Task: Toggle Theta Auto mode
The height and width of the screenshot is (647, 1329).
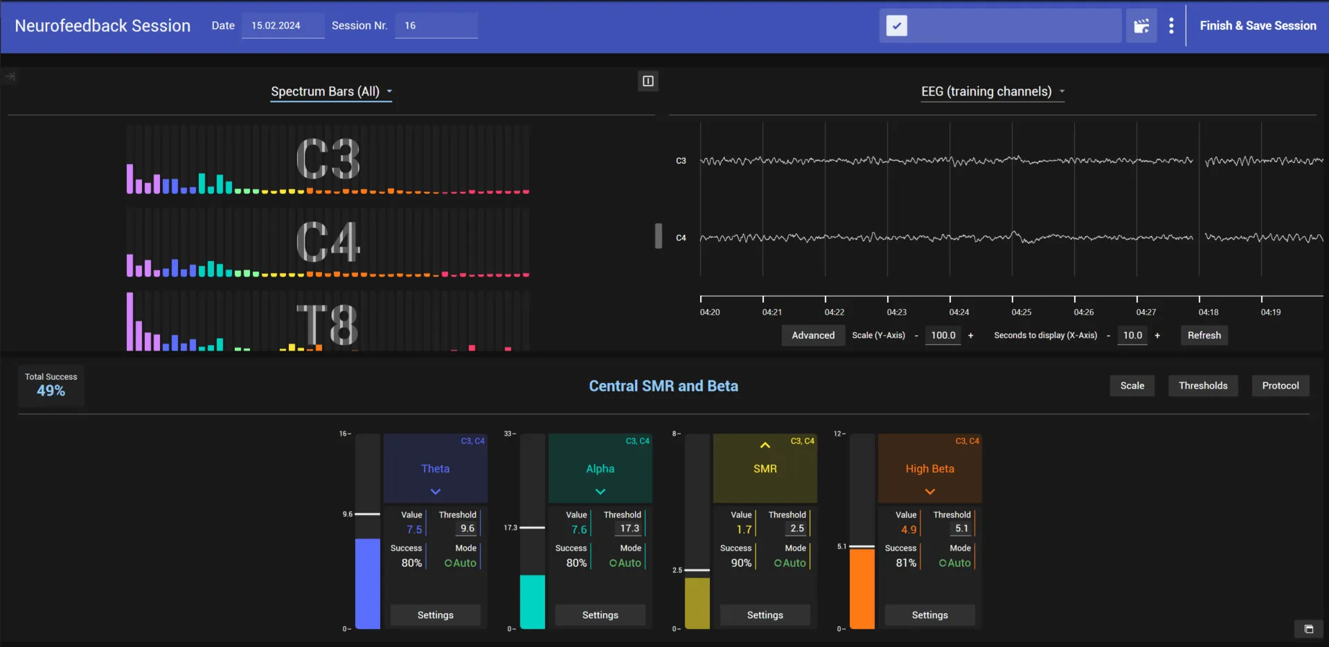Action: coord(461,563)
